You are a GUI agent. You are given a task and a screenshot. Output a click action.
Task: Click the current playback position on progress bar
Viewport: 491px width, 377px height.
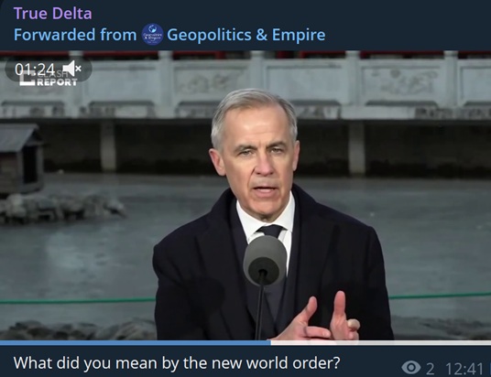(x=271, y=342)
